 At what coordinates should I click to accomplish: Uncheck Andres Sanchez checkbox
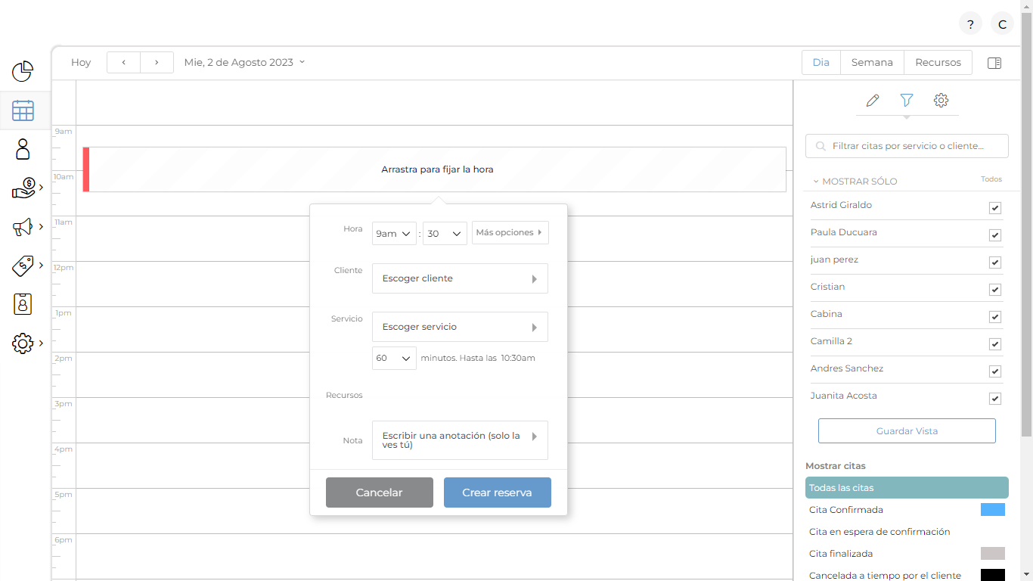(995, 371)
